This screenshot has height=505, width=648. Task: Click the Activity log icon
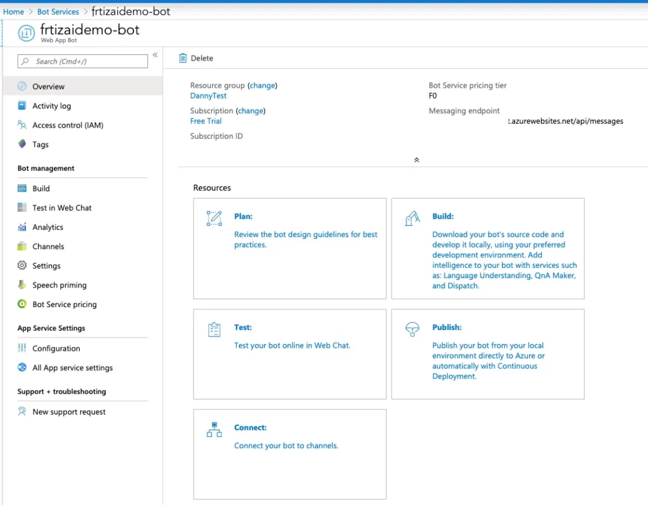[22, 106]
